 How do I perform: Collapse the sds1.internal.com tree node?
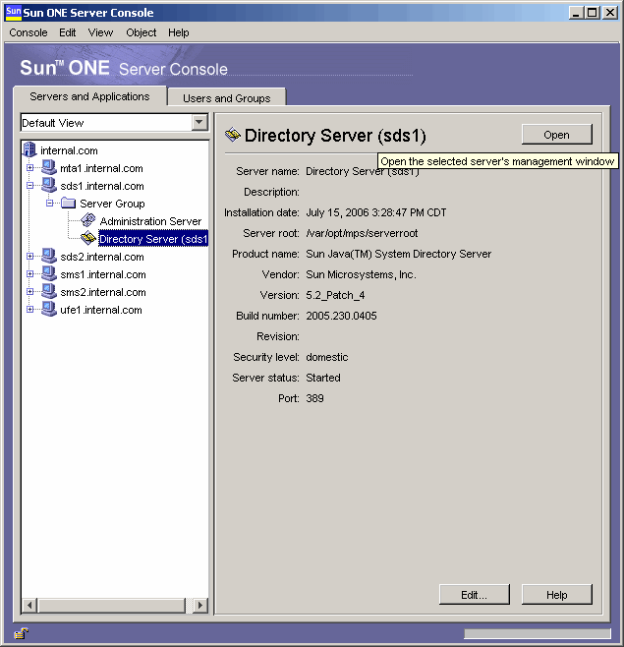click(x=30, y=186)
